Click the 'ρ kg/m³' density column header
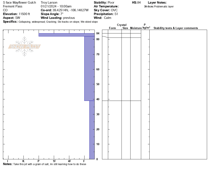Viewport: 210px width, 178px height. click(146, 26)
